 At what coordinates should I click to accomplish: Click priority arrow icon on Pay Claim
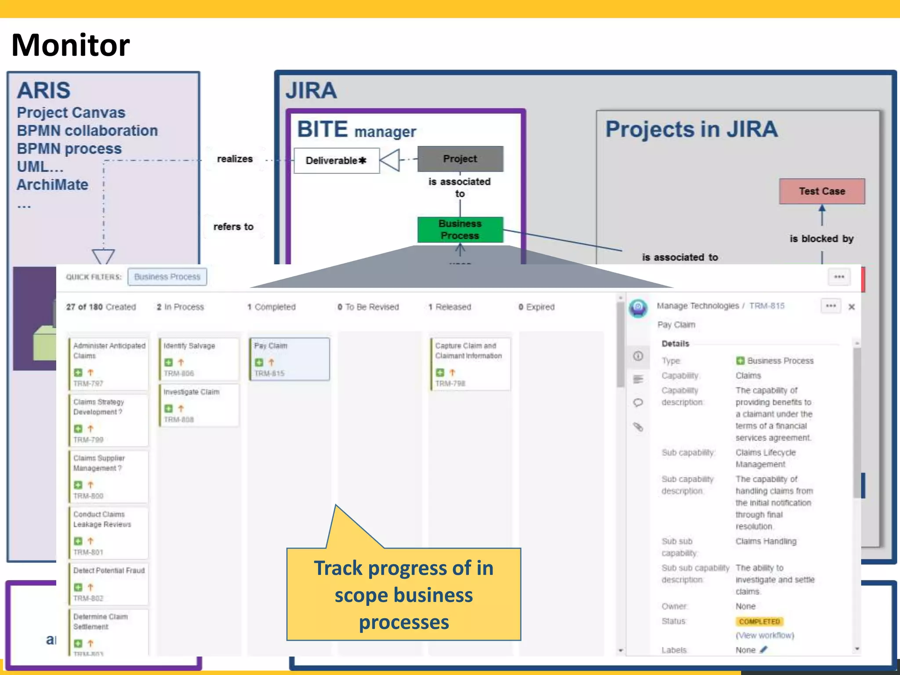coord(271,363)
